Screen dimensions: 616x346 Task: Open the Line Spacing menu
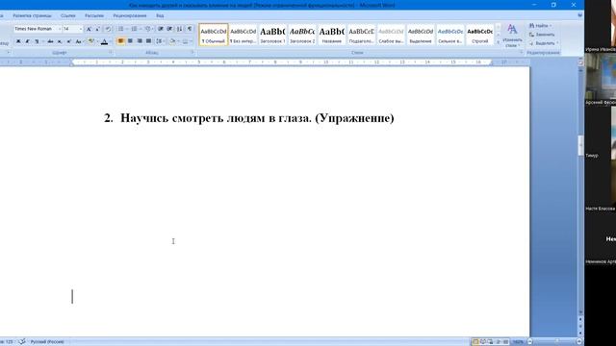159,41
